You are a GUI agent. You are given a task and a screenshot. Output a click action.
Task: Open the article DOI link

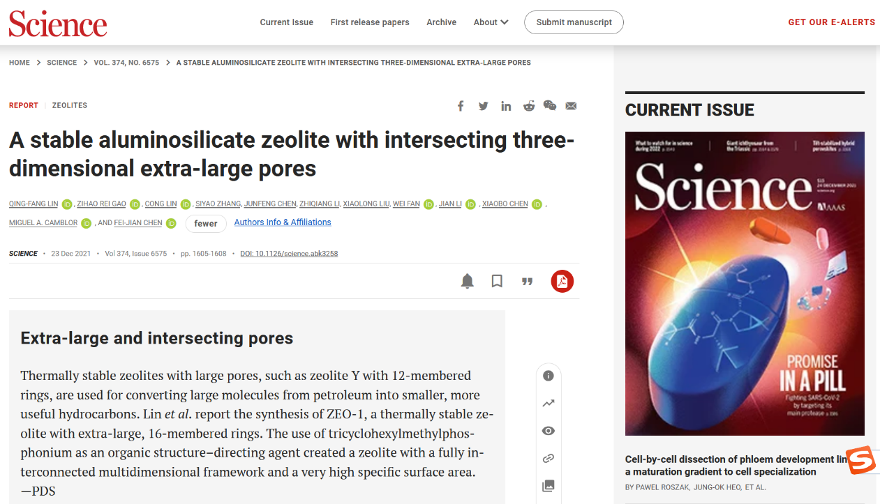tap(289, 254)
